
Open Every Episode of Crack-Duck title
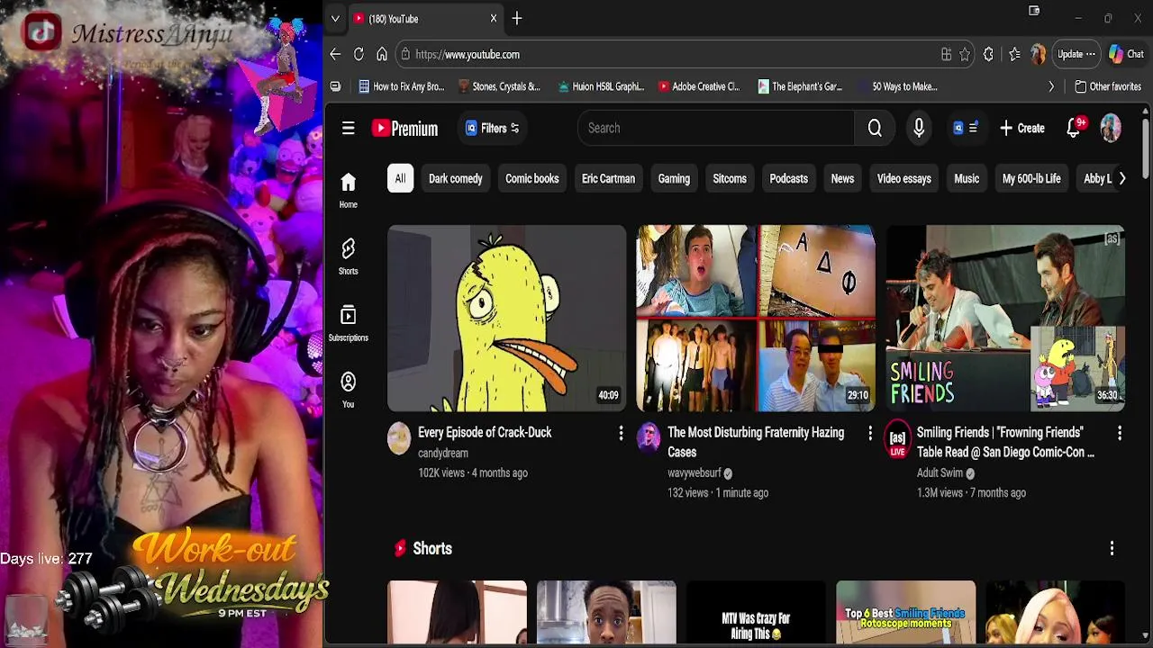pyautogui.click(x=485, y=433)
